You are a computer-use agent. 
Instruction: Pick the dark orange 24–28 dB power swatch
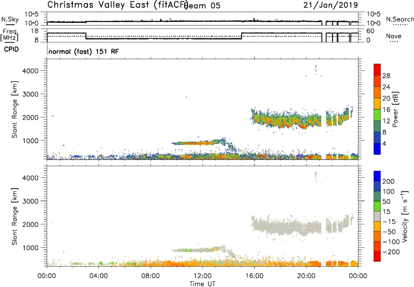377,81
